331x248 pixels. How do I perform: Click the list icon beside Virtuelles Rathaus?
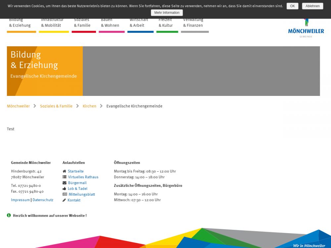coord(64,177)
